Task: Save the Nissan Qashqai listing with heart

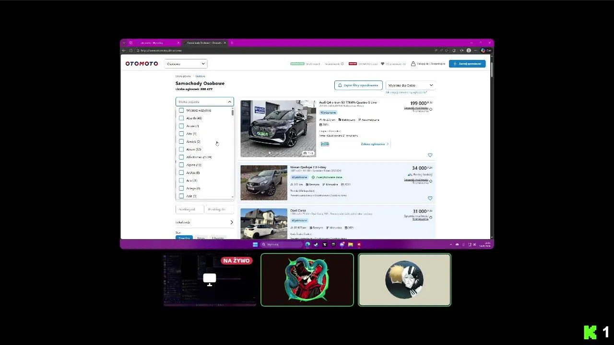Action: [430, 198]
